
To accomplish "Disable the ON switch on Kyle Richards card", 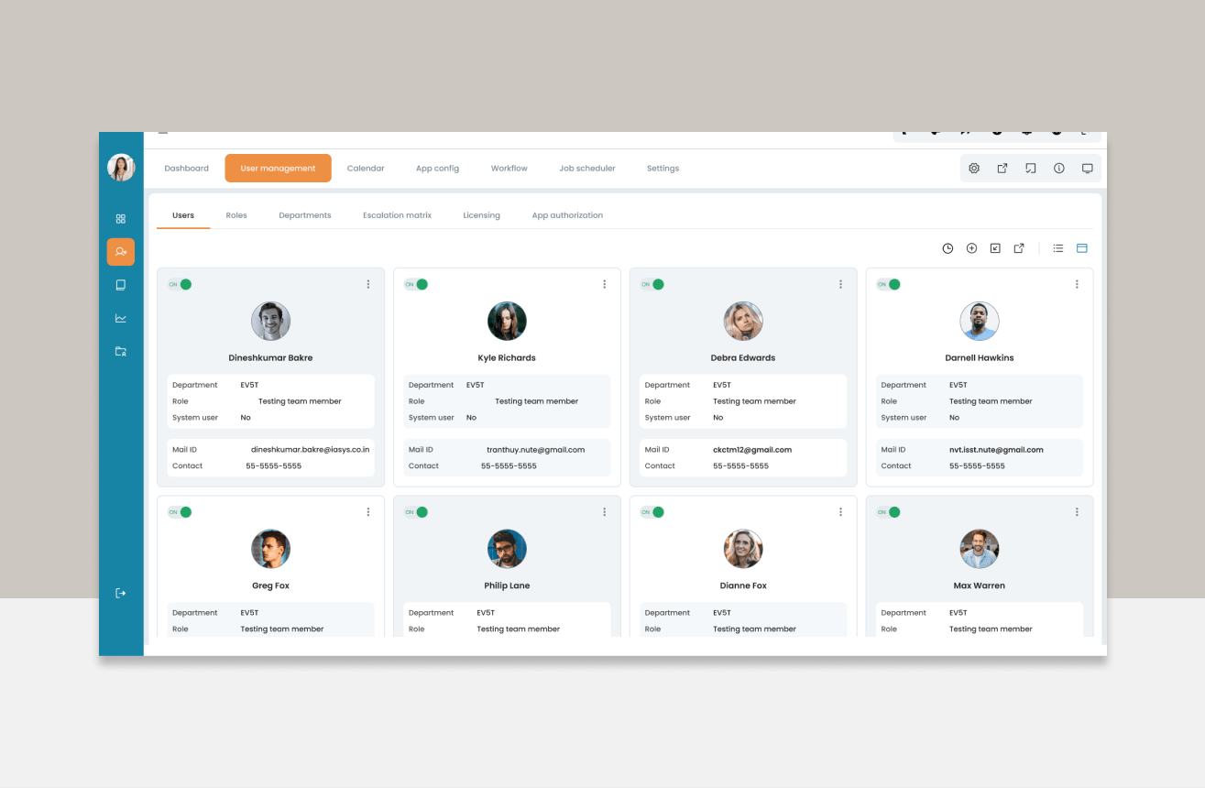I will 417,285.
